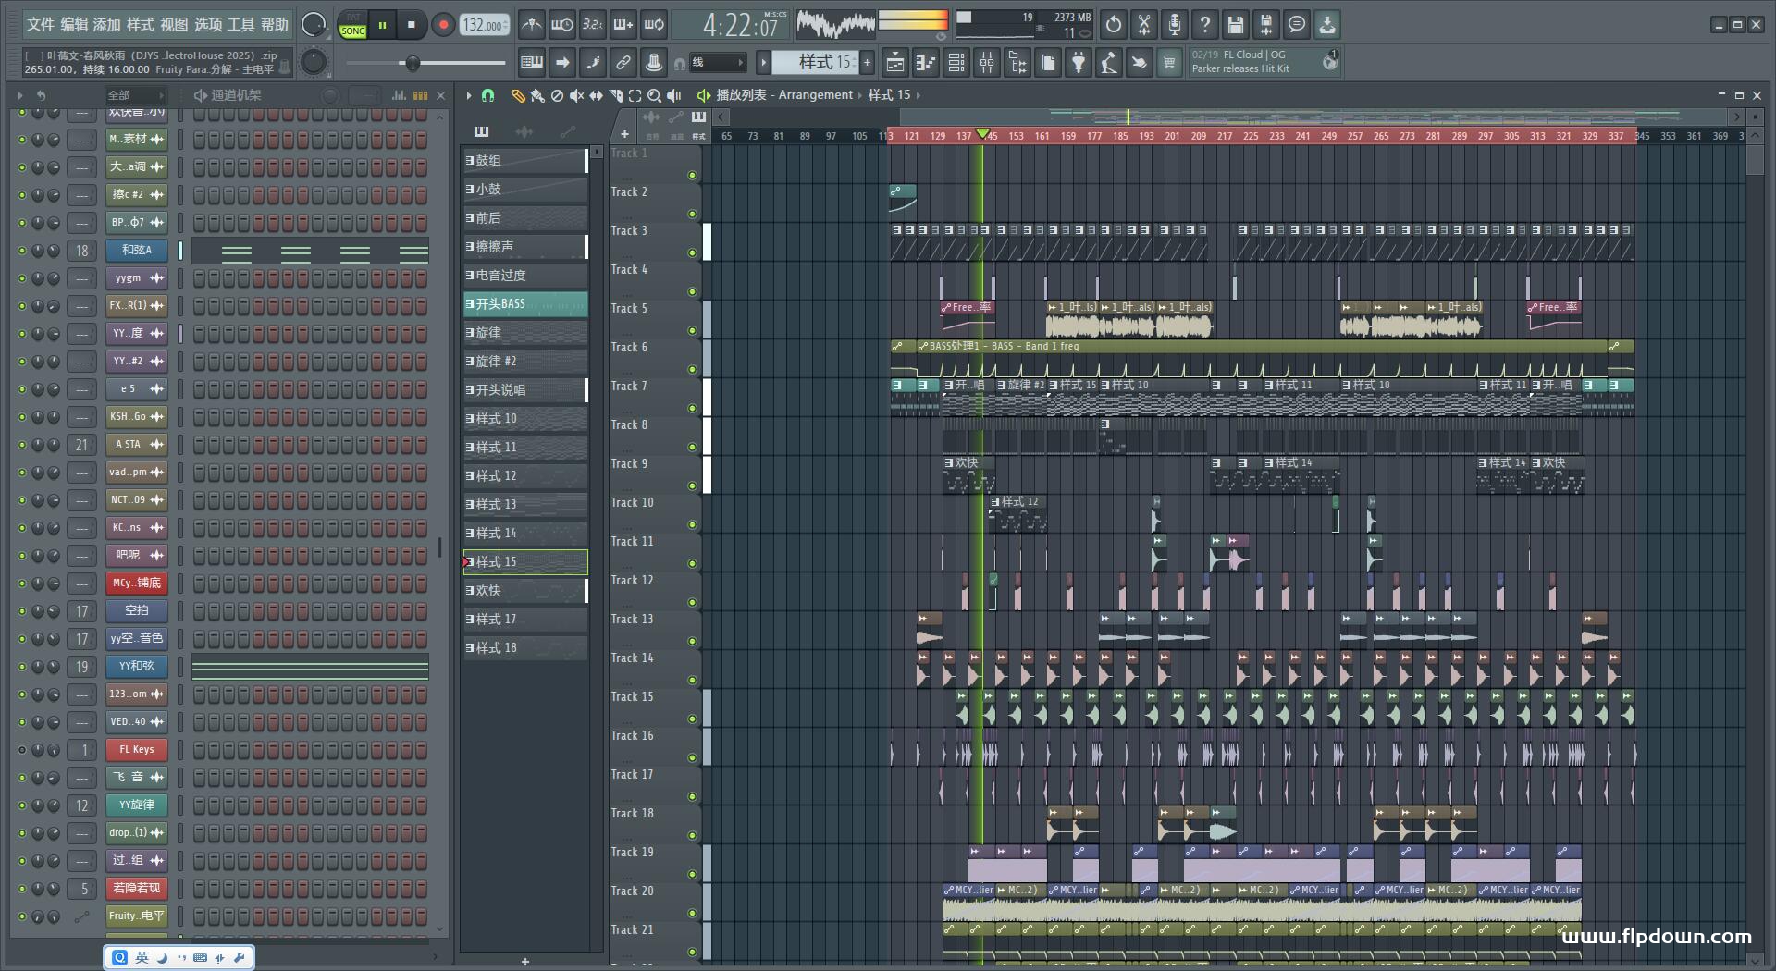Image resolution: width=1776 pixels, height=971 pixels.
Task: Expand arrow left of pattern selector
Action: [x=763, y=63]
